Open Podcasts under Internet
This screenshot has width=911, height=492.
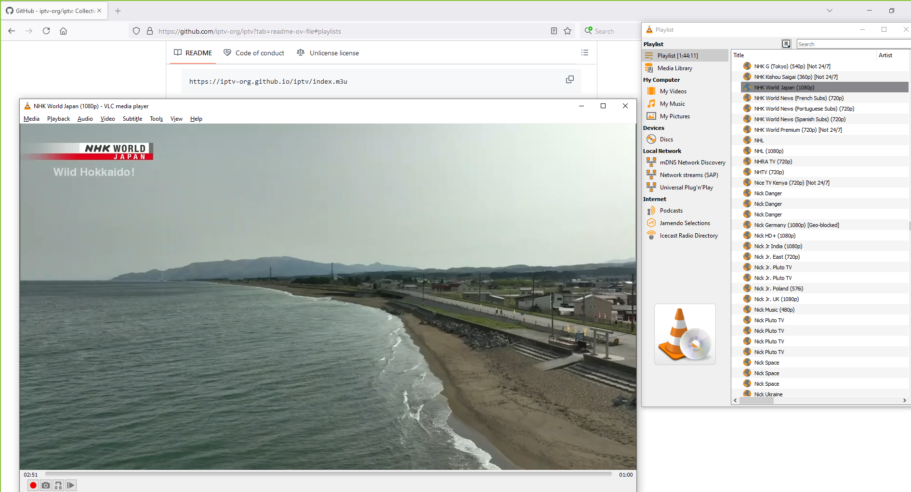671,211
